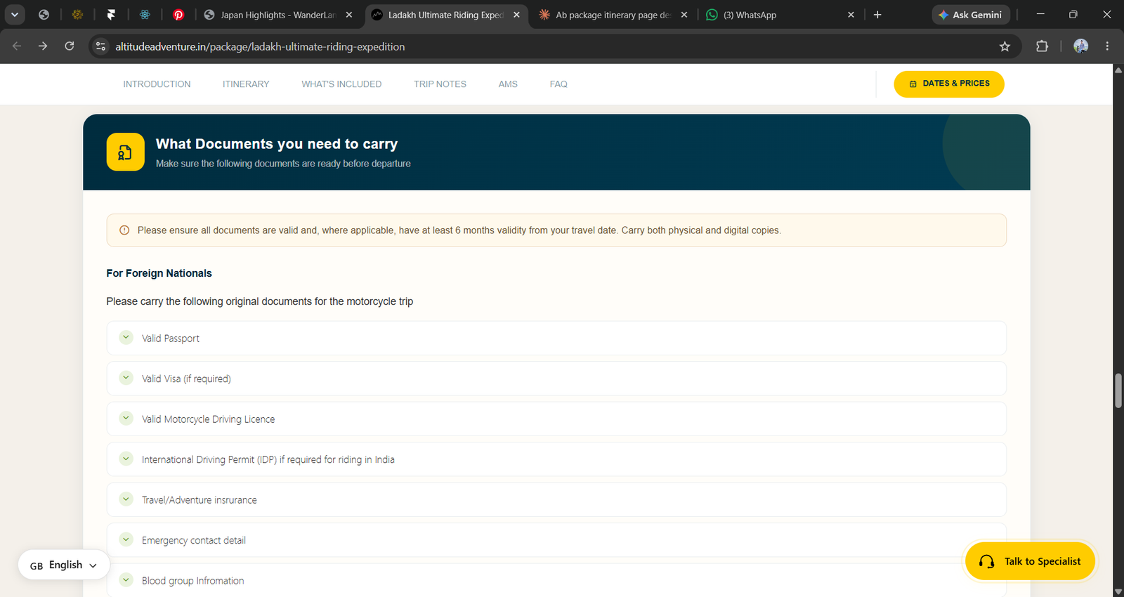1124x597 pixels.
Task: Open the browser extensions puzzle icon
Action: pos(1042,46)
